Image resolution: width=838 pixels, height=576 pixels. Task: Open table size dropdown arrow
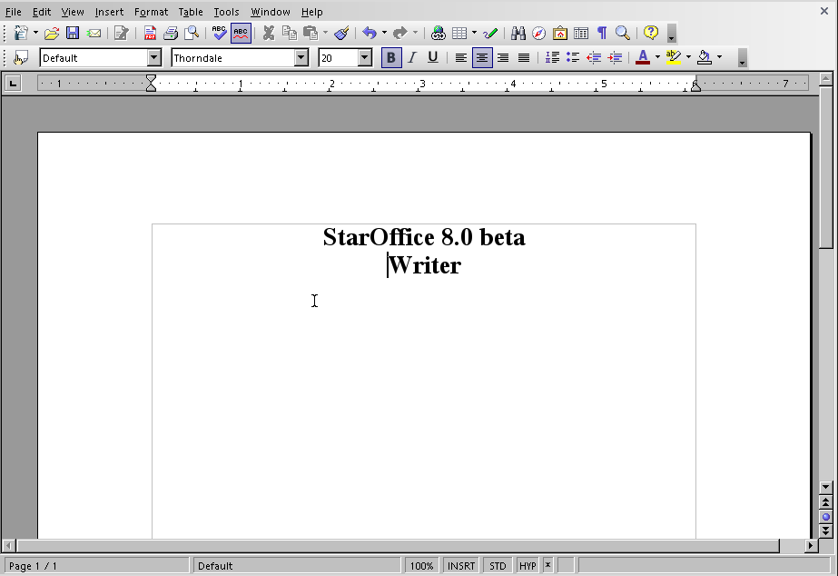click(474, 33)
